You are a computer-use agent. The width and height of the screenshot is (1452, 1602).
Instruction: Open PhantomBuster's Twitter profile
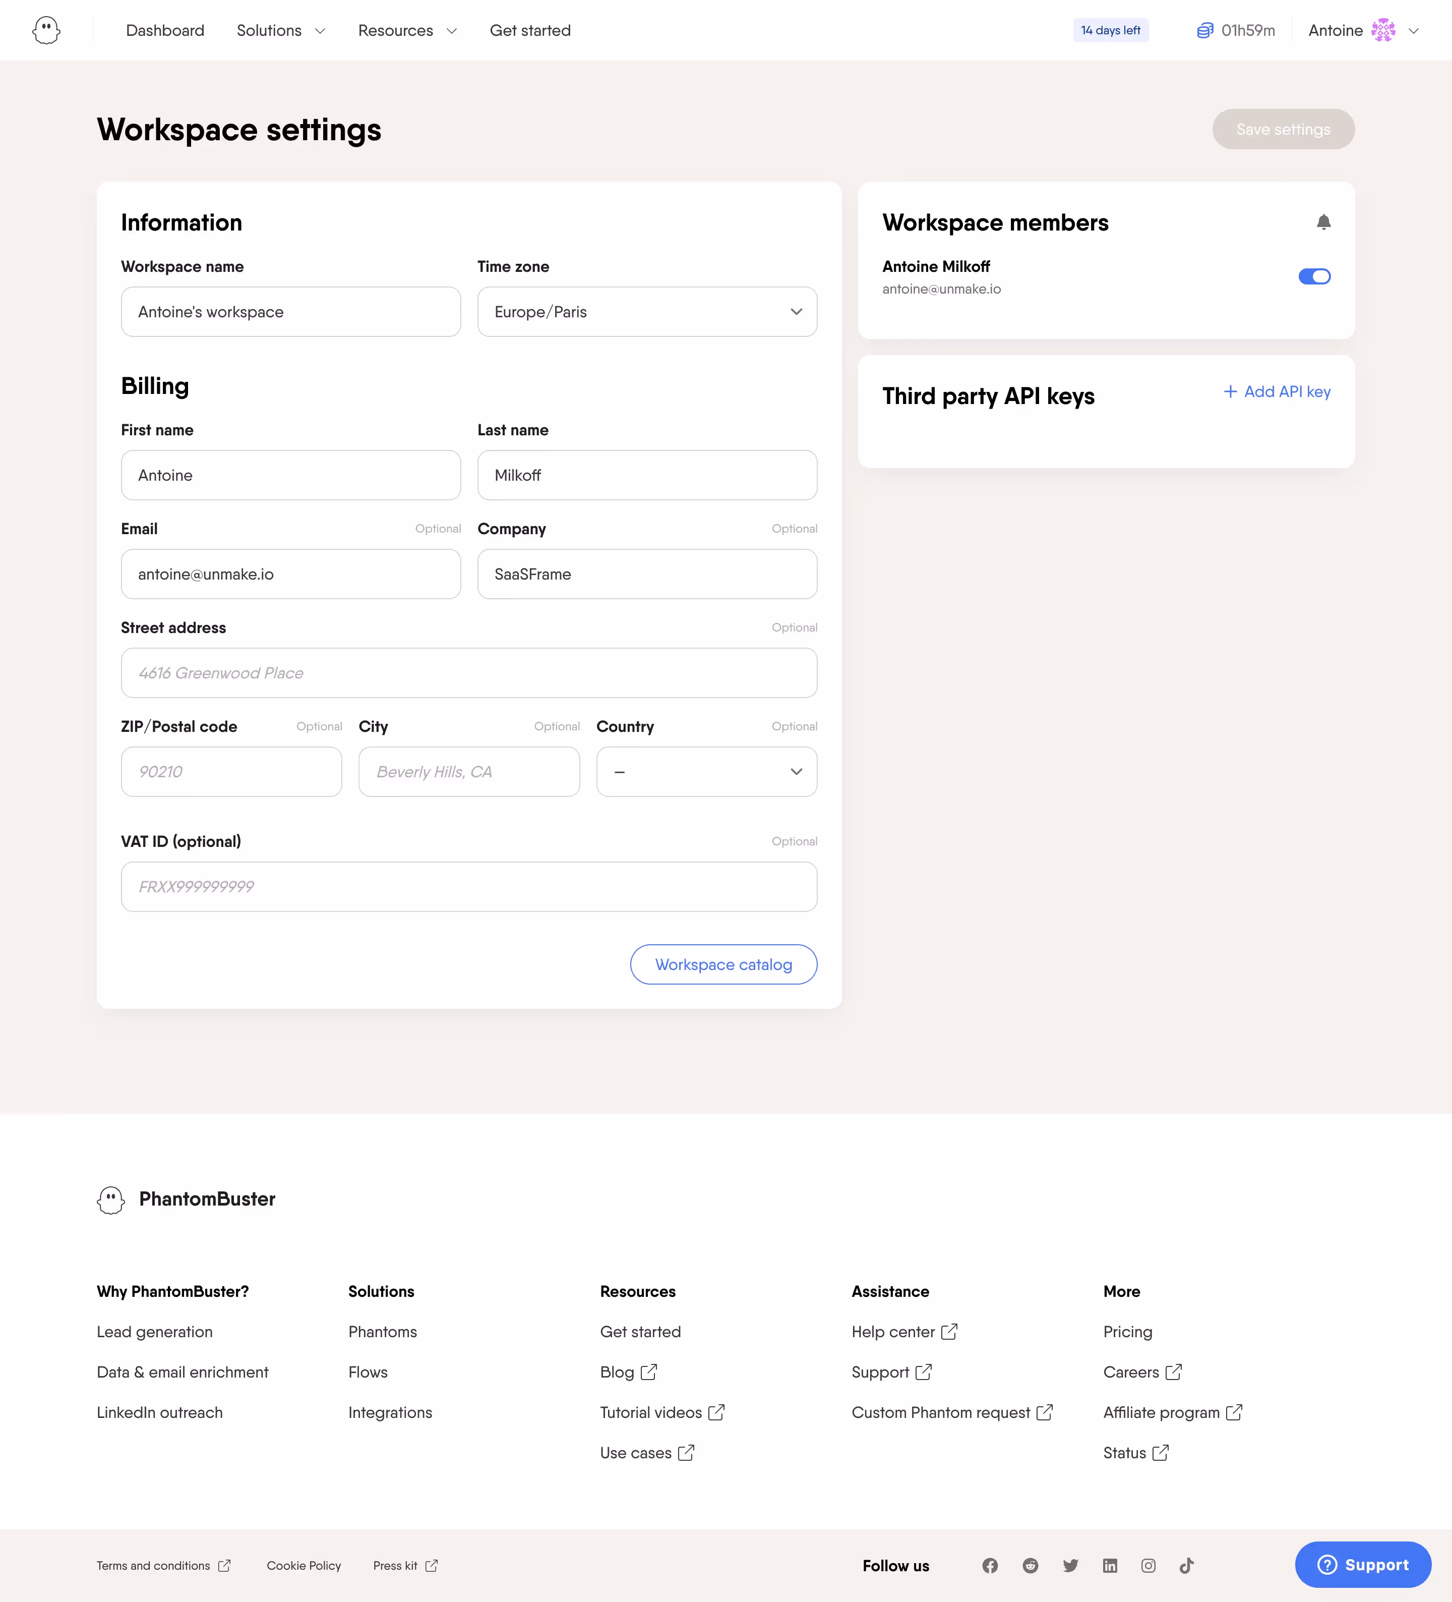click(1070, 1566)
